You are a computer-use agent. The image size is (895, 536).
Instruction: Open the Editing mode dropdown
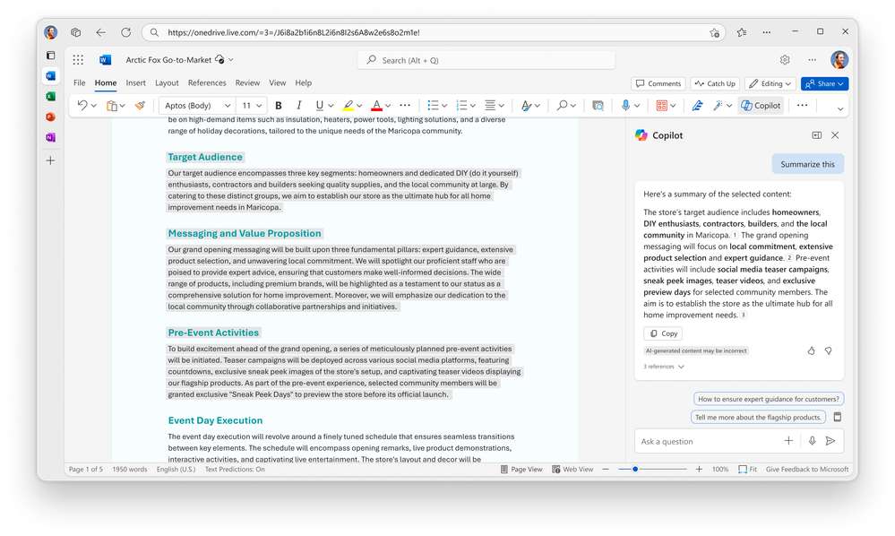770,83
